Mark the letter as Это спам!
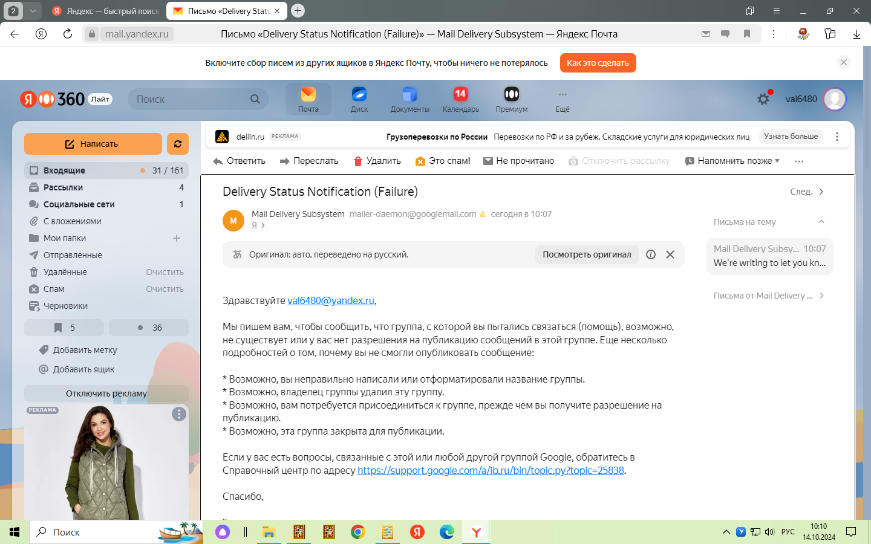 pyautogui.click(x=443, y=161)
